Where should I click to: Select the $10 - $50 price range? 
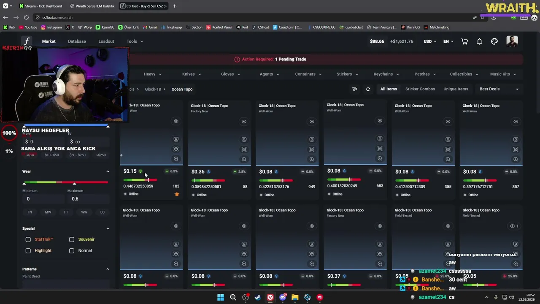pyautogui.click(x=52, y=155)
